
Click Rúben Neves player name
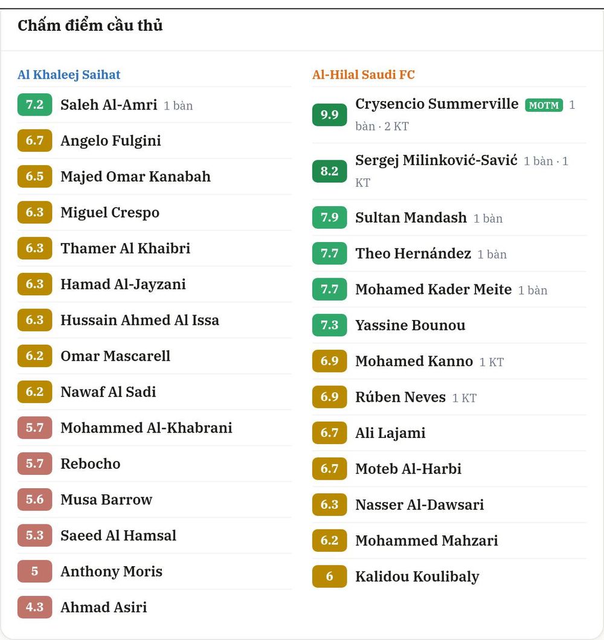(x=400, y=397)
